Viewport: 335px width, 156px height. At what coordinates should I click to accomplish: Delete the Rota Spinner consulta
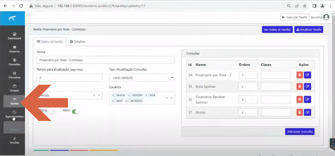299,87
